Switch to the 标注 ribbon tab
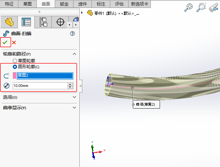The width and height of the screenshot is (220, 167). tap(101, 4)
